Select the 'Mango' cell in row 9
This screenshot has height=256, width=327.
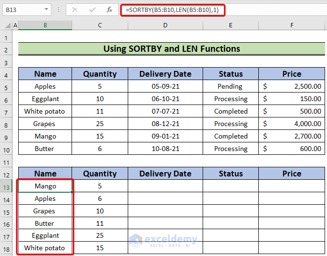[45, 136]
